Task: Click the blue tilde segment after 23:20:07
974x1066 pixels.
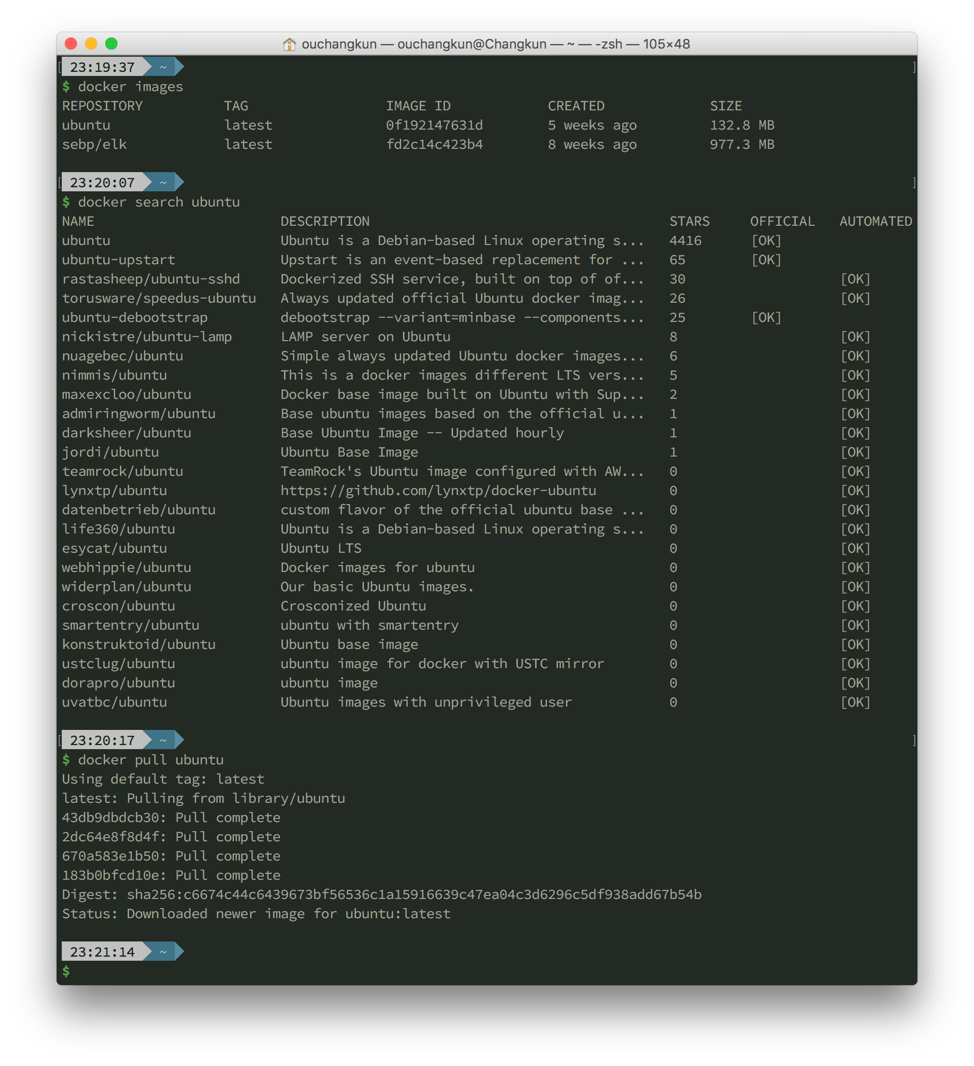Action: point(164,183)
